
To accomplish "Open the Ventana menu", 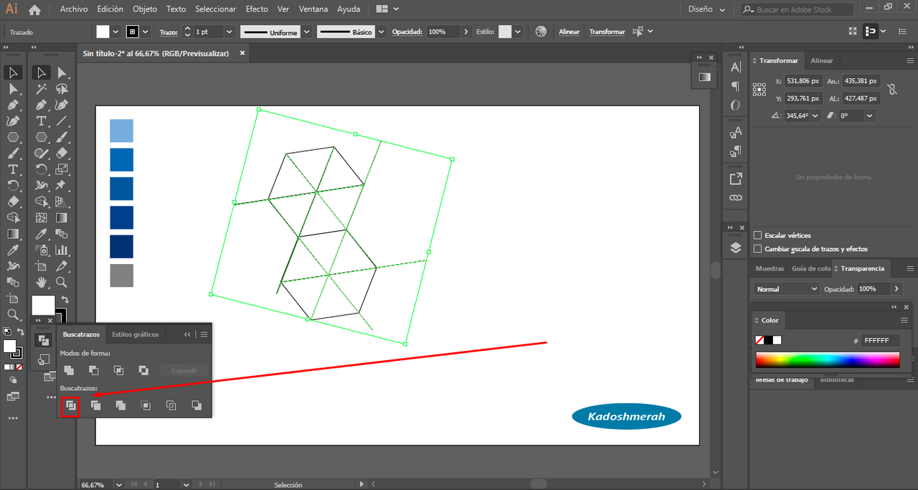I will 313,9.
